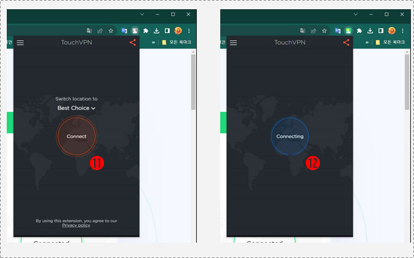Click share page icon in left browser toolbar
The image size is (414, 258).
(100, 31)
